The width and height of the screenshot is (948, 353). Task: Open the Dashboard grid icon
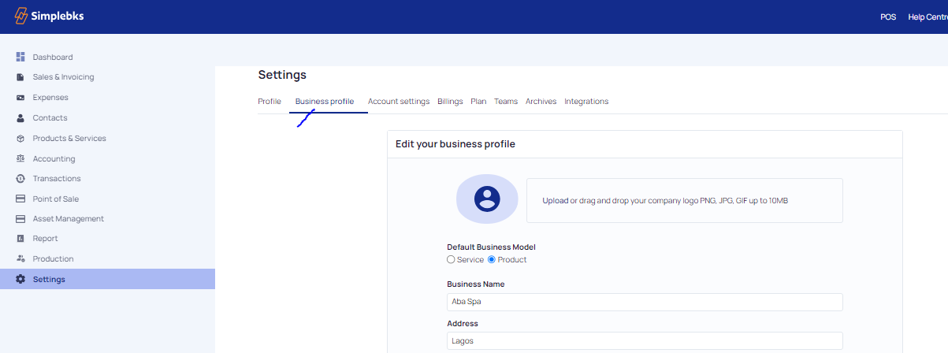20,57
